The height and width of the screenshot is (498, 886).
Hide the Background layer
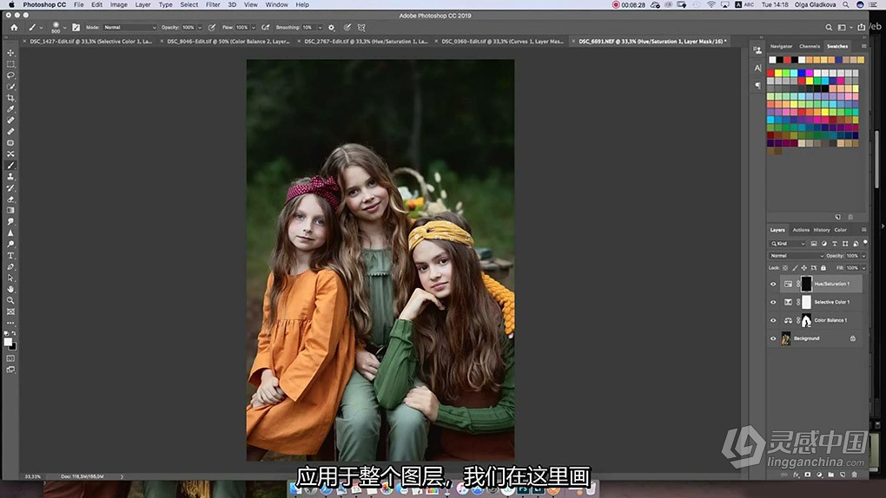[x=774, y=338]
